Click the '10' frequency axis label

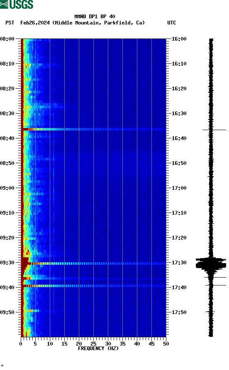[x=50, y=344]
